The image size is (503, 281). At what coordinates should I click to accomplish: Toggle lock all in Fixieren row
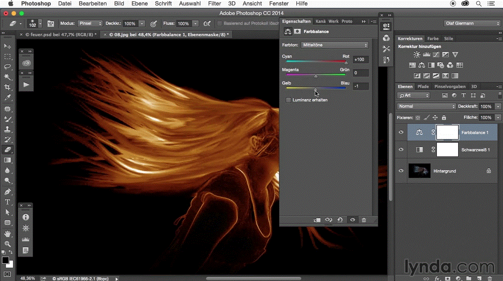click(x=444, y=118)
